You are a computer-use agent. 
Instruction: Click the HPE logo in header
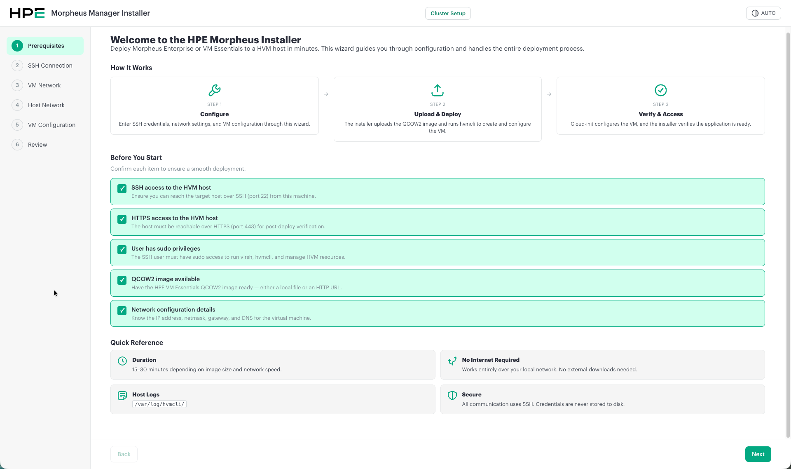(x=27, y=13)
